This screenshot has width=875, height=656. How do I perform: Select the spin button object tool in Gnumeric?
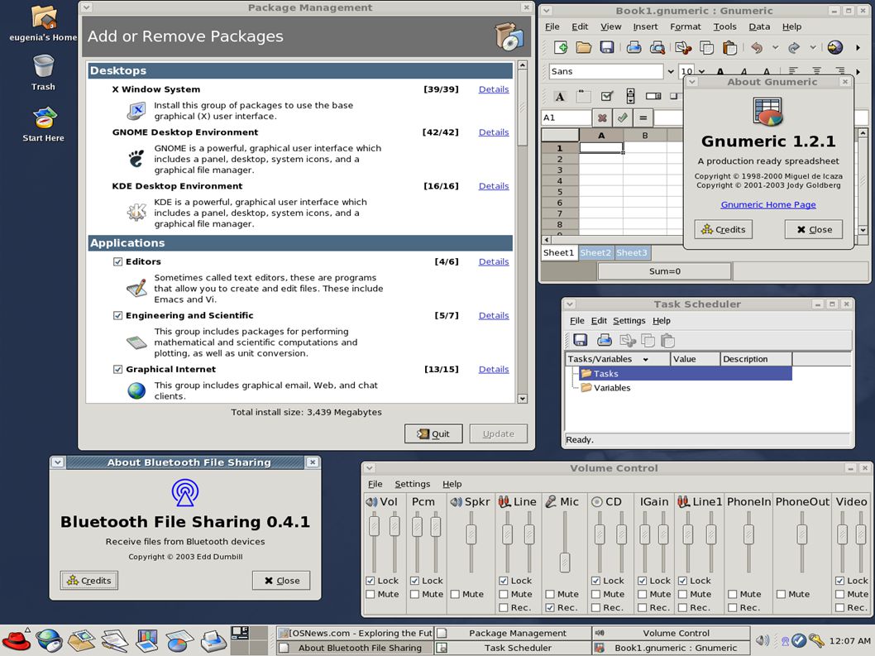(630, 97)
